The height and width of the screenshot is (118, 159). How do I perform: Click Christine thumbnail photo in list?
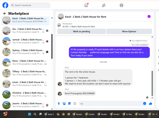coord(7,94)
